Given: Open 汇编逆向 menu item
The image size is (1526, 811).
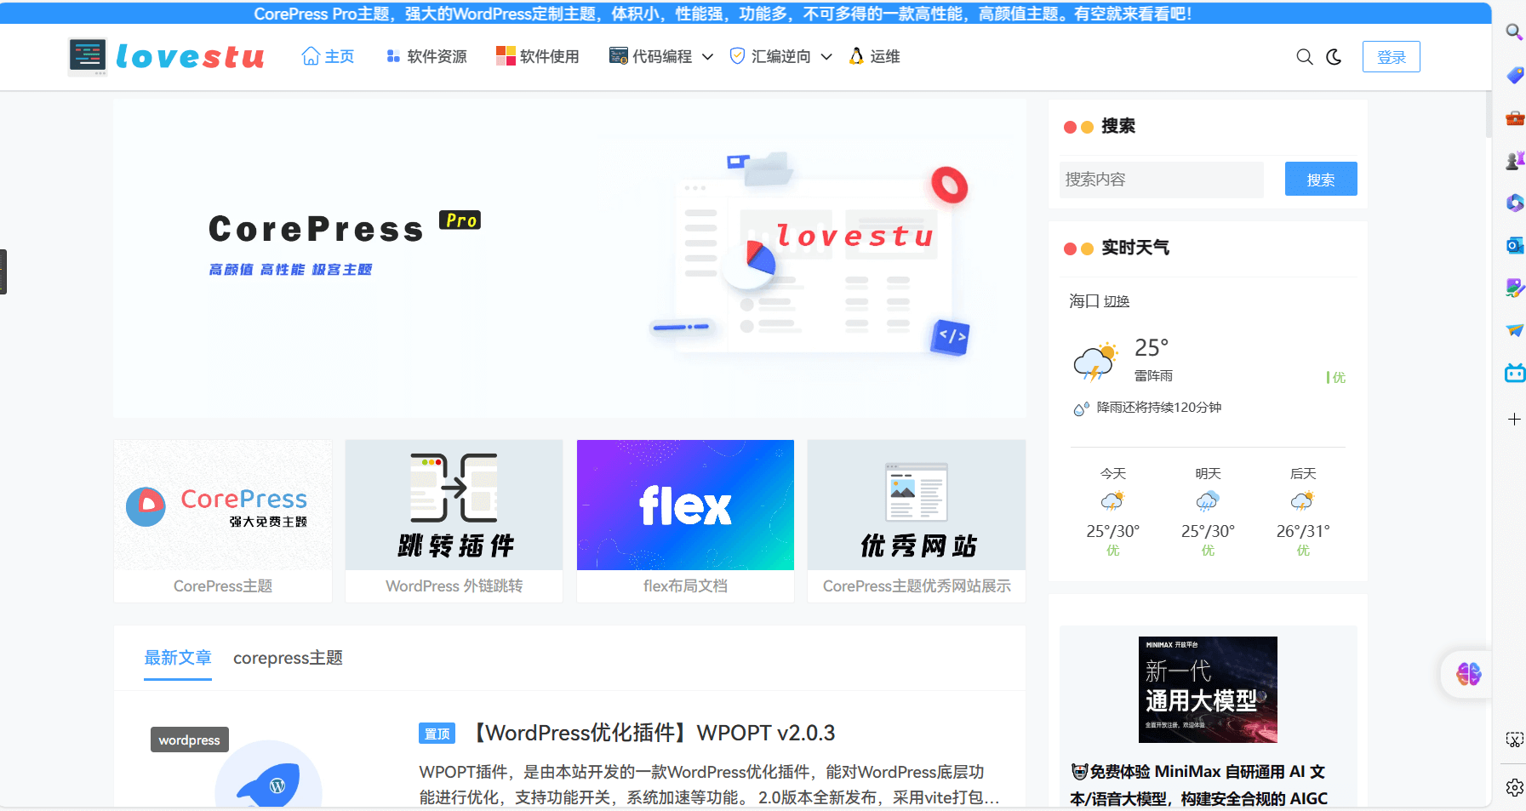Looking at the screenshot, I should (771, 56).
